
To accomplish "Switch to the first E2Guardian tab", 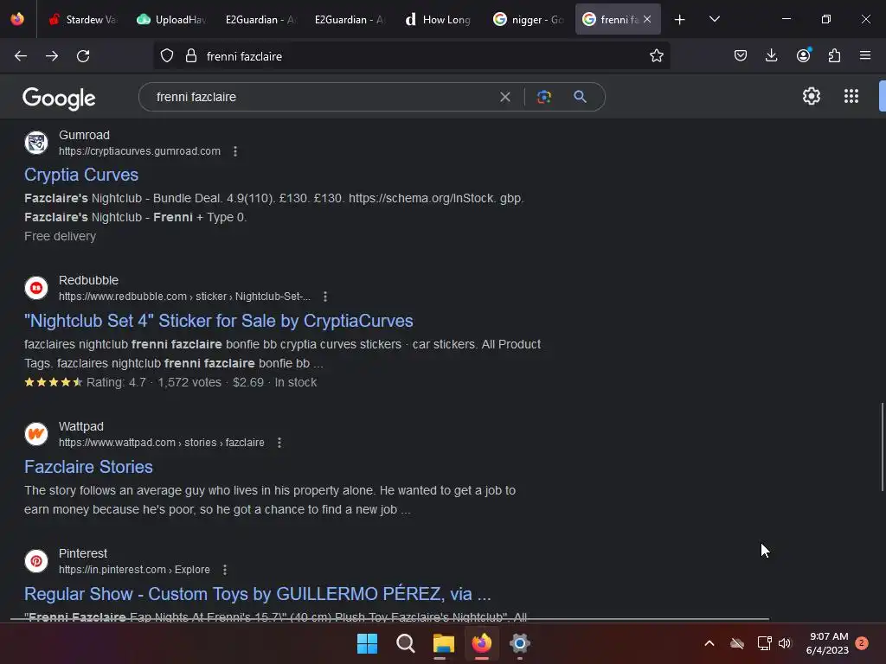I will coord(260,20).
